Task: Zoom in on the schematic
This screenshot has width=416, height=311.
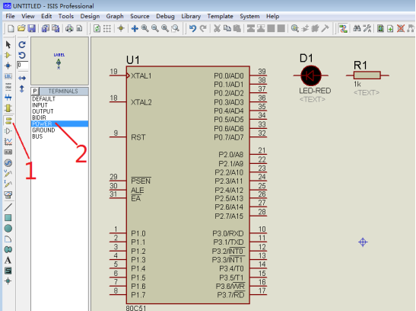Action: pos(144,28)
